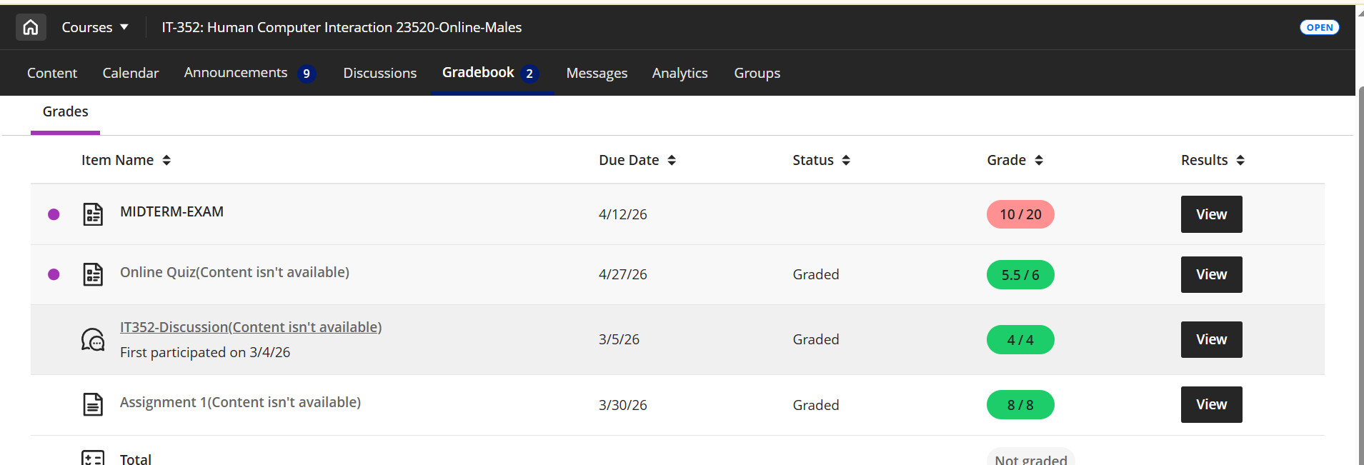Open the Courses dropdown menu

(95, 27)
